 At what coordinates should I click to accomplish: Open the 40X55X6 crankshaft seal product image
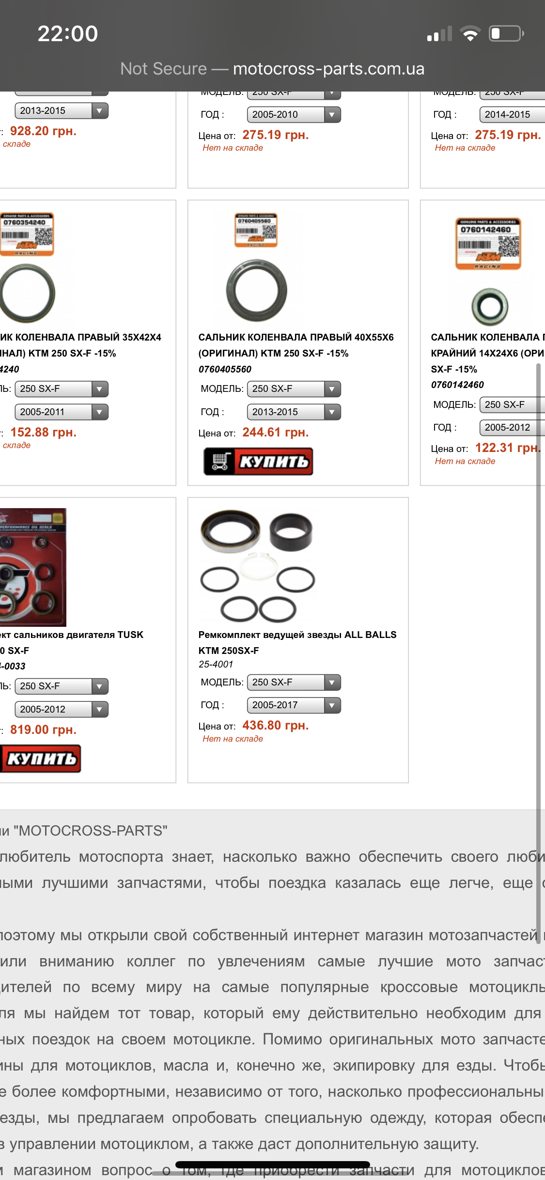pyautogui.click(x=257, y=267)
